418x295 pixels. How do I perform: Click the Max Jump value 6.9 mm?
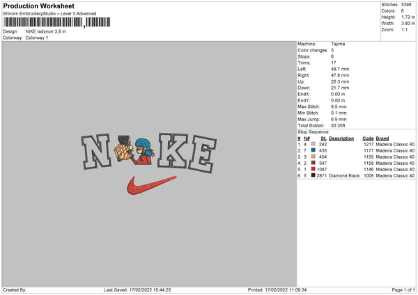[x=339, y=119]
